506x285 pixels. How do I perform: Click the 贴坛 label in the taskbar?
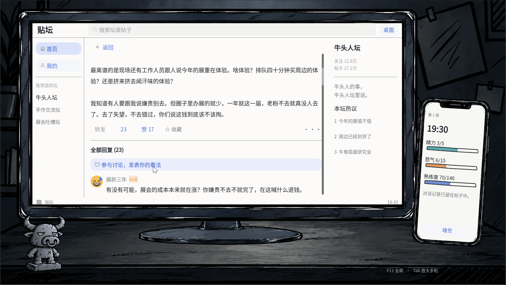click(49, 202)
